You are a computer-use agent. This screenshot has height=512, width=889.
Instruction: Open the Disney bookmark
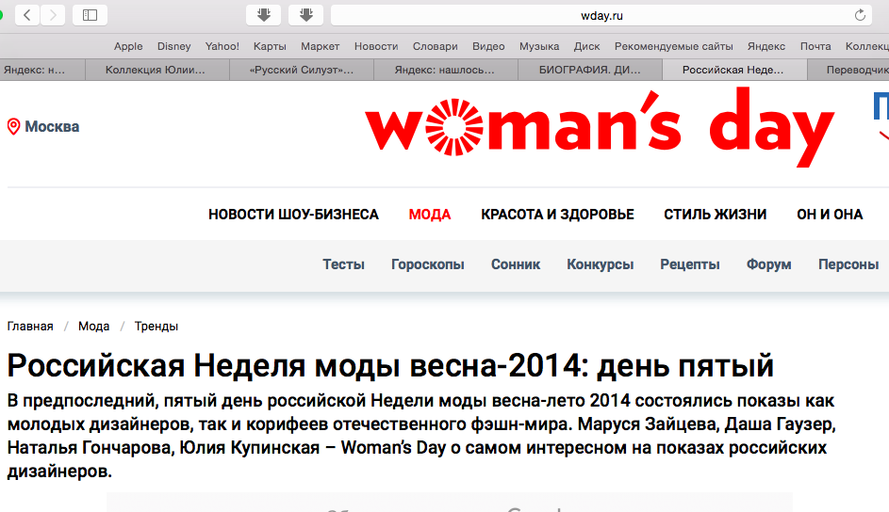[x=174, y=46]
